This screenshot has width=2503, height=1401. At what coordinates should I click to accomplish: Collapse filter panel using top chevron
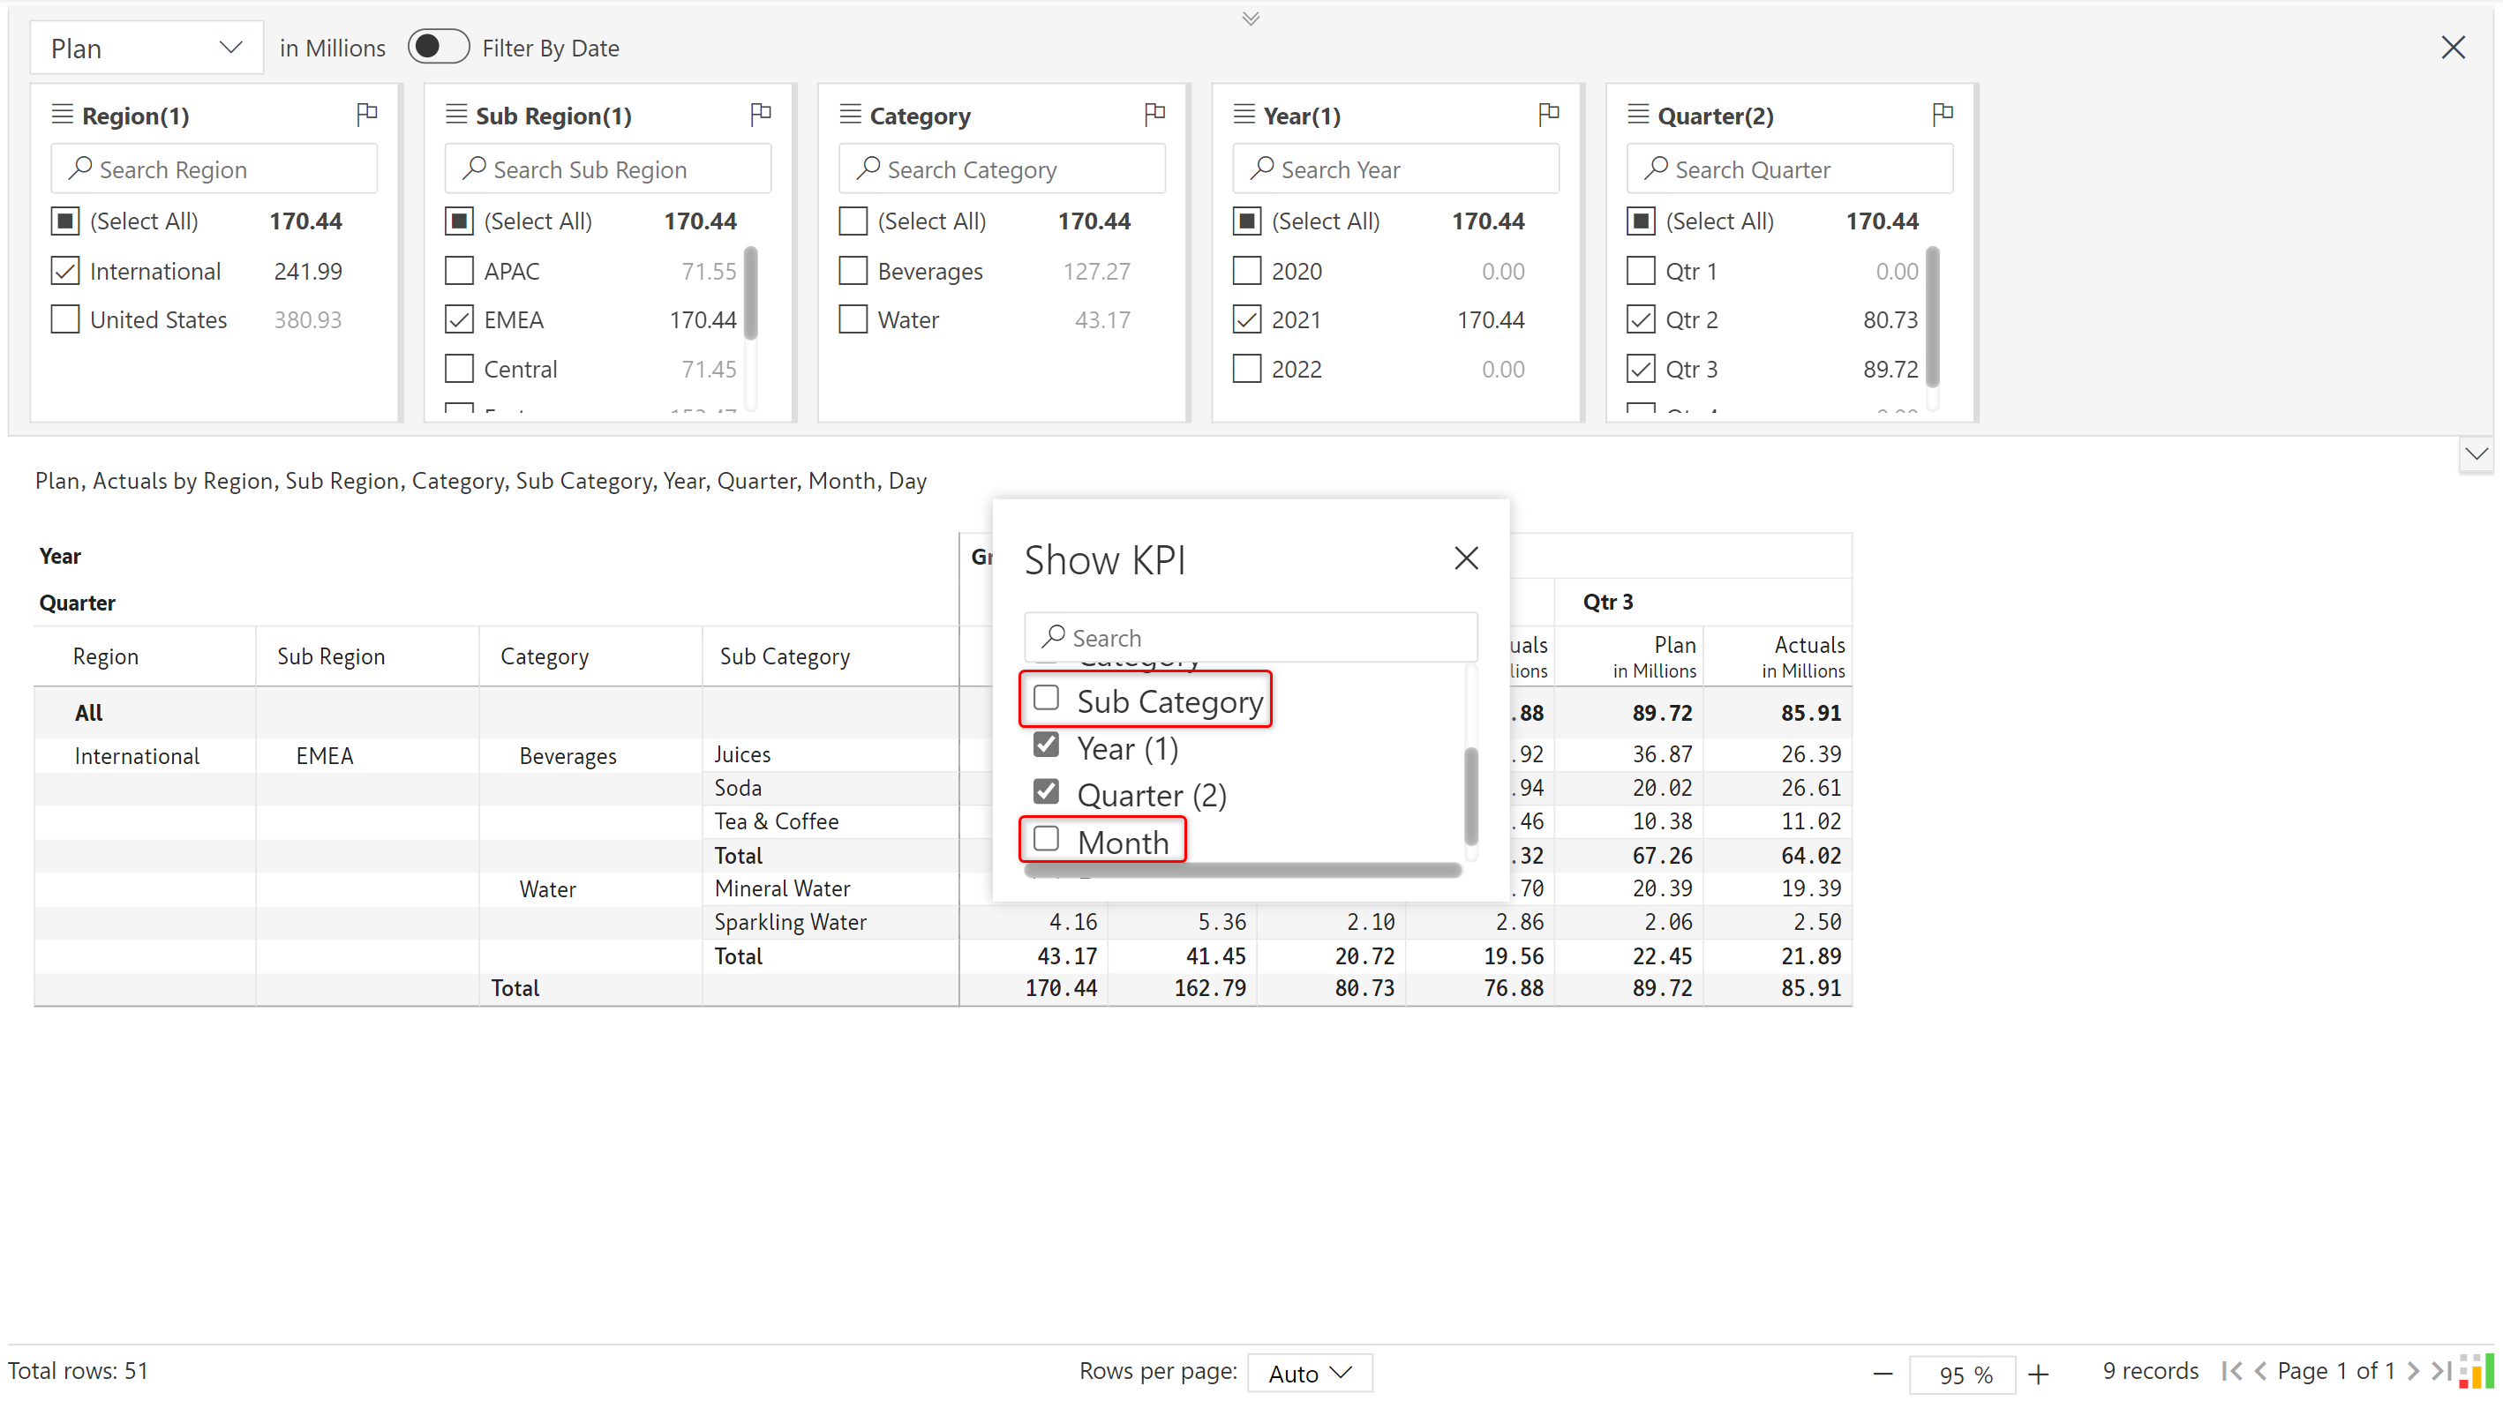(x=1251, y=19)
